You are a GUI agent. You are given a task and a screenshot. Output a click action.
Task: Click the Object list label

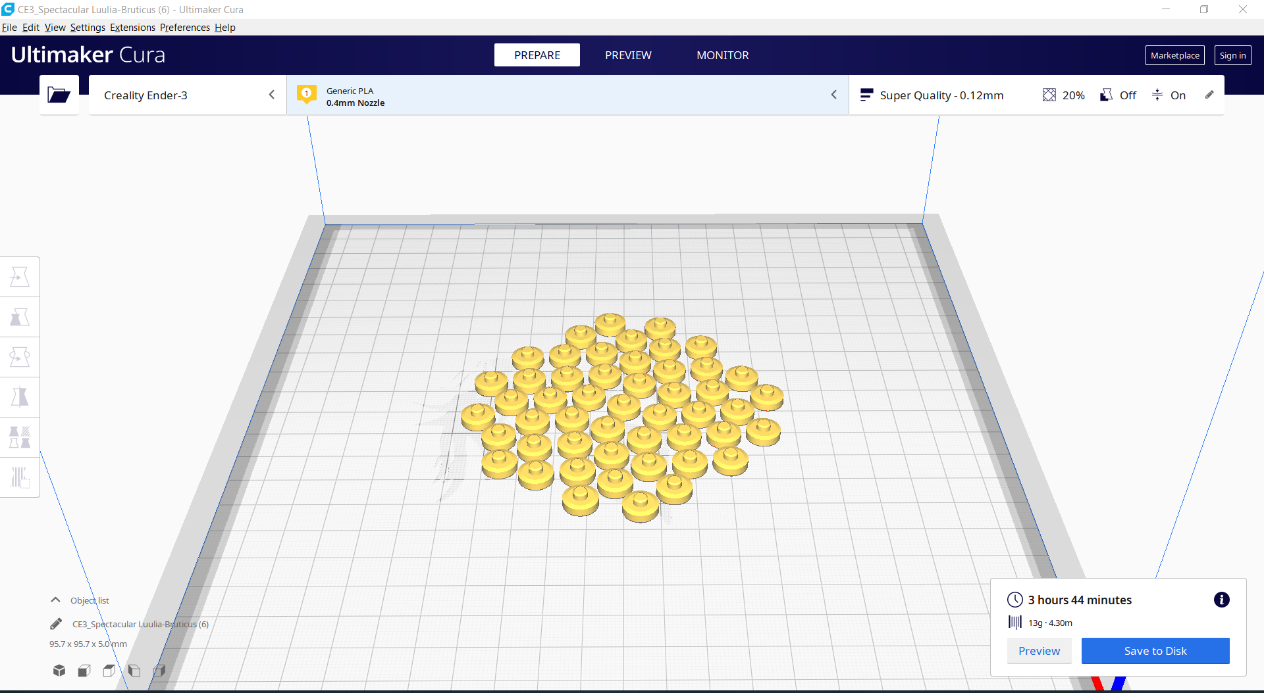click(90, 600)
